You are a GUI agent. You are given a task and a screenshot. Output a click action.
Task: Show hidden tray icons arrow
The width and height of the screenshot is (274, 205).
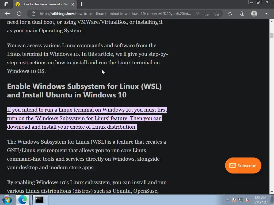tap(227, 200)
